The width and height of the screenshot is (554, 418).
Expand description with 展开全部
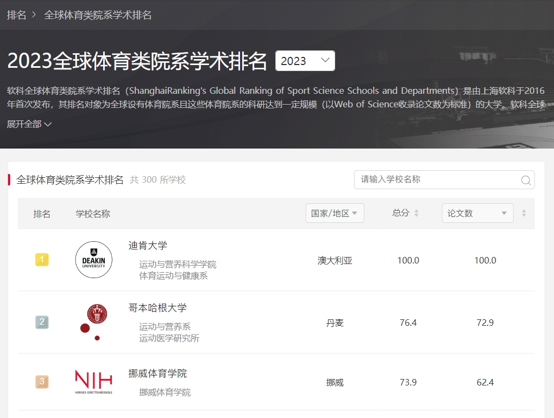29,124
